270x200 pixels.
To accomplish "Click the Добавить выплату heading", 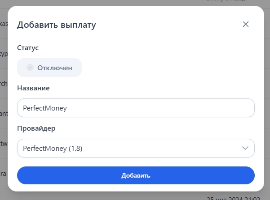I will [56, 25].
